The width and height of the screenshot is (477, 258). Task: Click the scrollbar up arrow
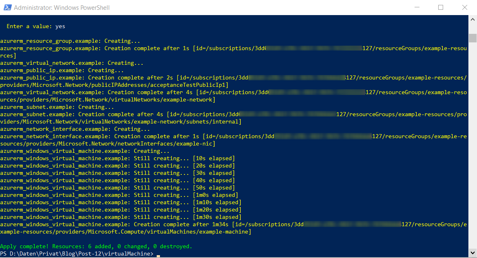click(473, 20)
